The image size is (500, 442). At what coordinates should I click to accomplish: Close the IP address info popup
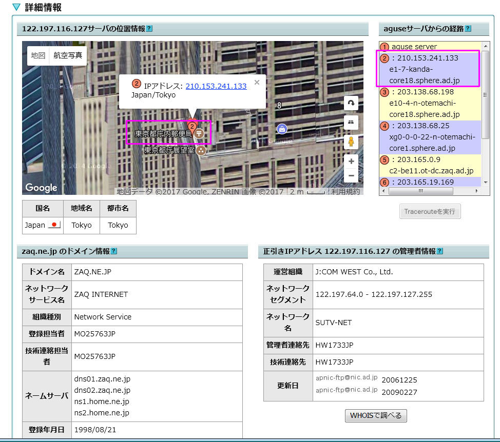tap(257, 83)
